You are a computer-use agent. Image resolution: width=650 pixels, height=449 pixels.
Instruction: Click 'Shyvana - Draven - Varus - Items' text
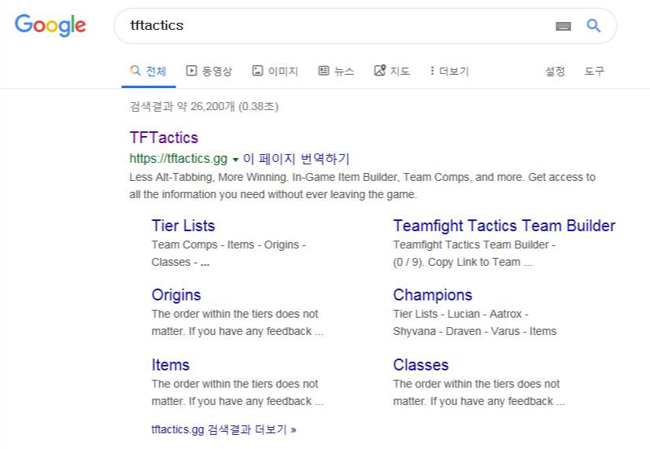coord(475,331)
